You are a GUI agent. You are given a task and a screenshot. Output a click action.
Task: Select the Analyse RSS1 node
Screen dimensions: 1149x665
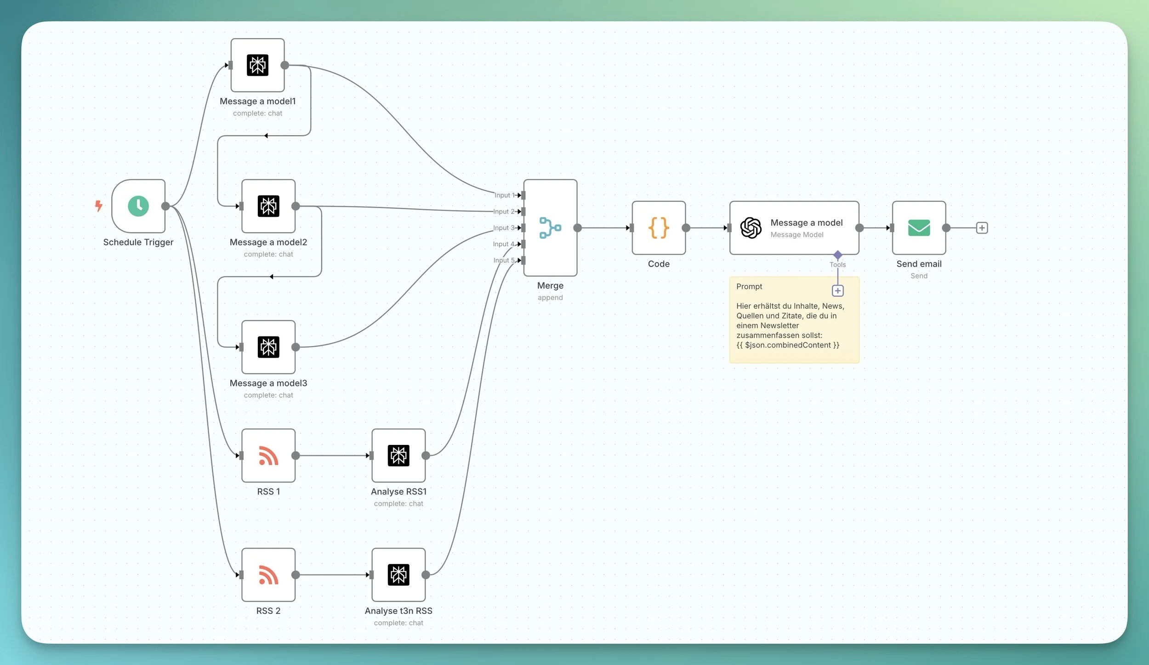point(398,455)
